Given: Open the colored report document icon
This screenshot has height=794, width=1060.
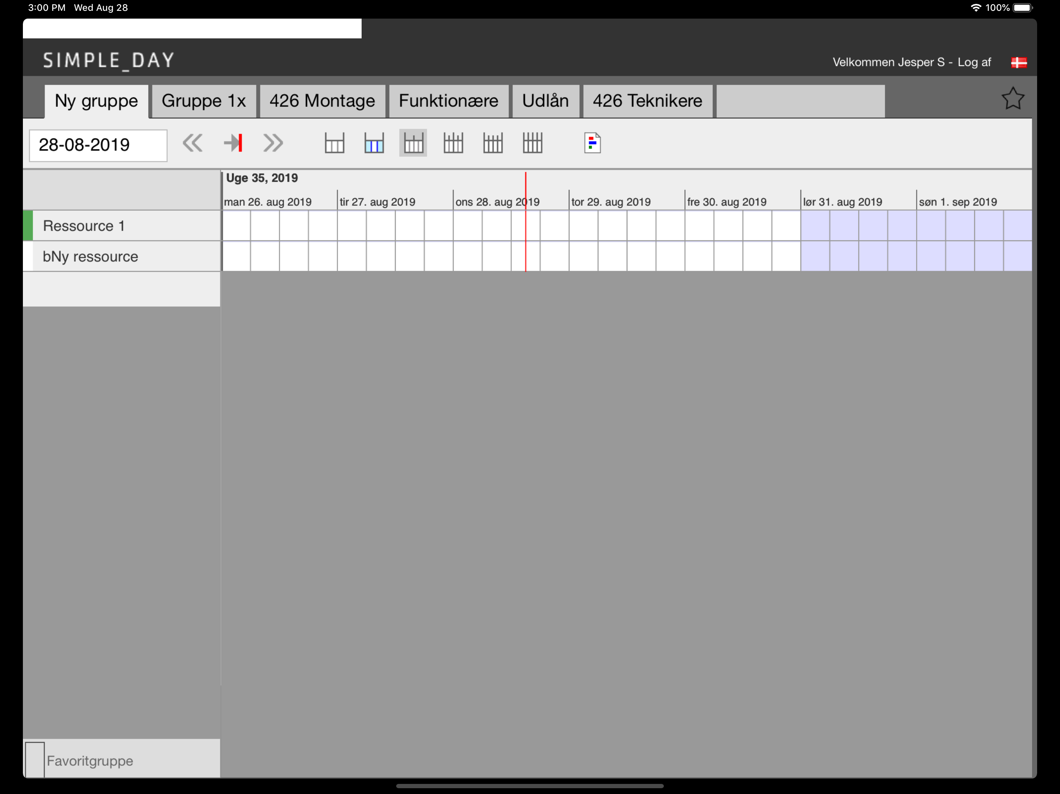Looking at the screenshot, I should pos(592,143).
